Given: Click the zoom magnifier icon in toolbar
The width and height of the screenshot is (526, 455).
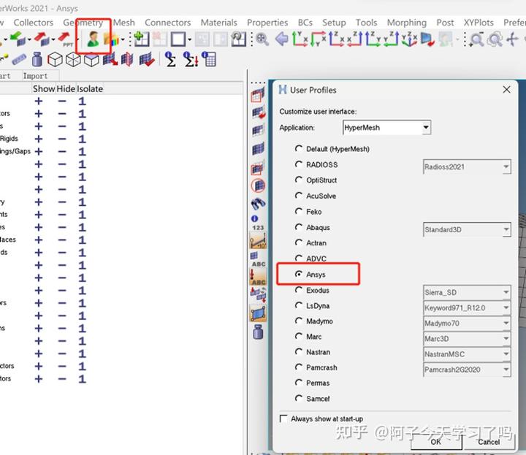Looking at the screenshot, I should tap(262, 39).
